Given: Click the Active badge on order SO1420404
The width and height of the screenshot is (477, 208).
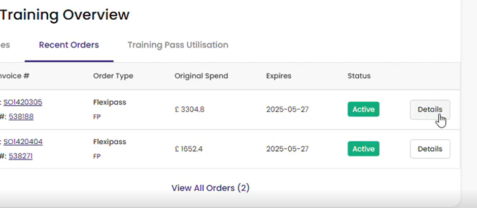Looking at the screenshot, I should pyautogui.click(x=363, y=149).
